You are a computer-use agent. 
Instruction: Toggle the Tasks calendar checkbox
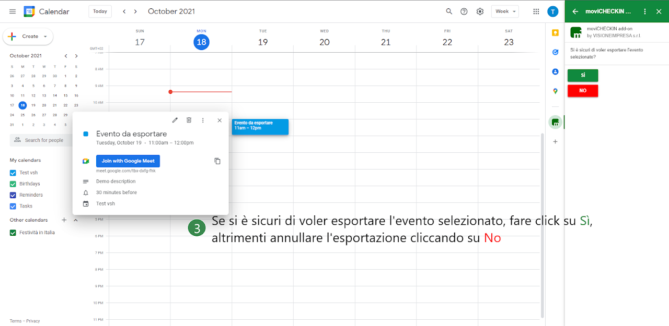13,206
